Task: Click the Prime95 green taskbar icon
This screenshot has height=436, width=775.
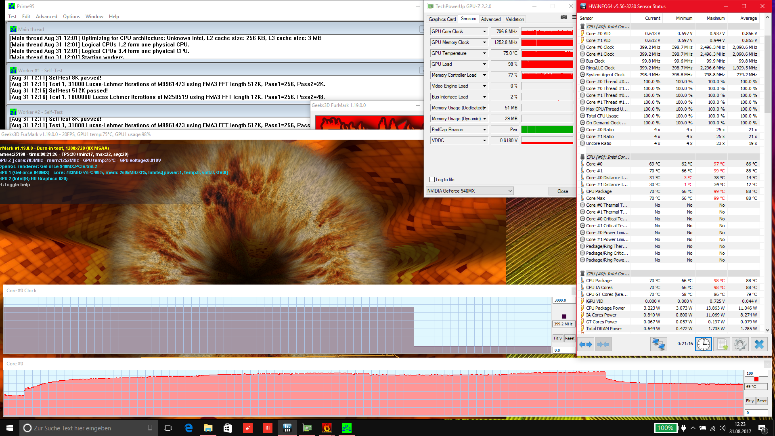Action: tap(347, 428)
